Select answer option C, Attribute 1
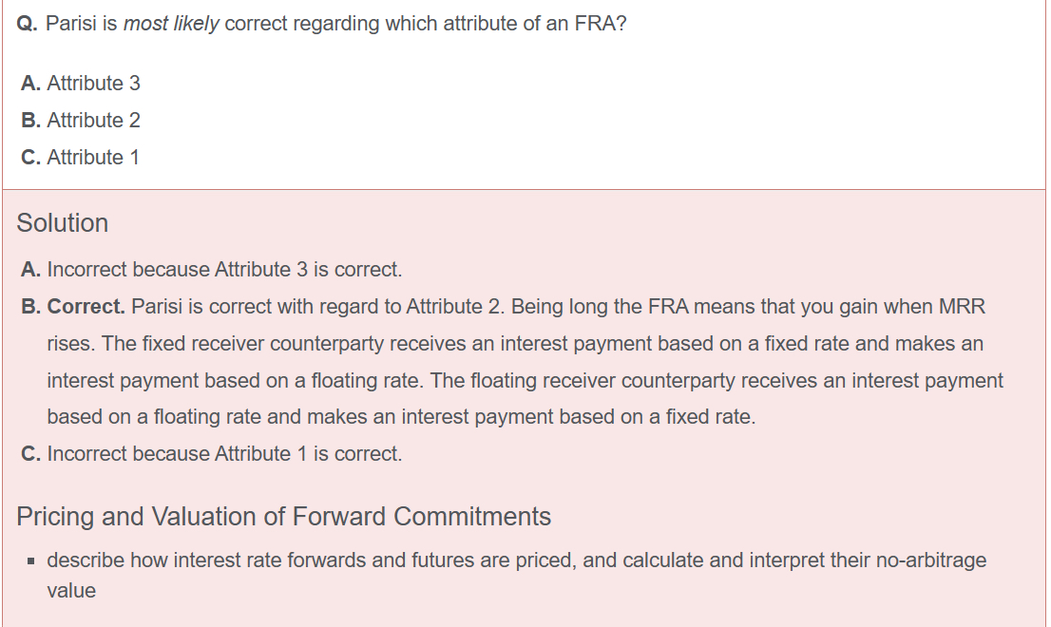This screenshot has width=1051, height=627. pos(81,158)
